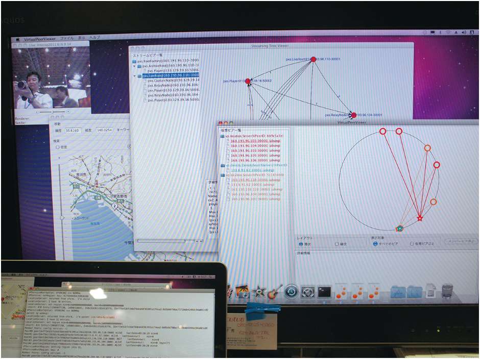This screenshot has width=480, height=359.
Task: Open the ヘルプ menu
Action: [95, 37]
